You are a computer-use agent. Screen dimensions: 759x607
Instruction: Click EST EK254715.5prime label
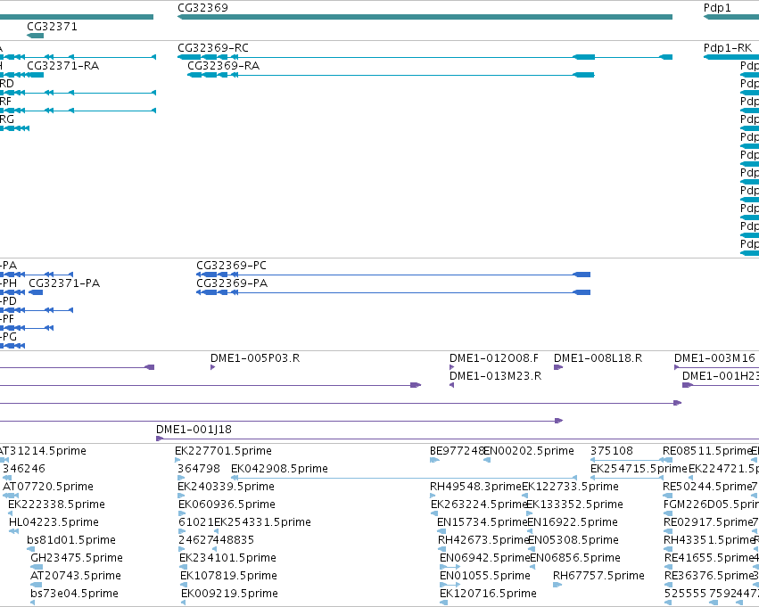639,469
